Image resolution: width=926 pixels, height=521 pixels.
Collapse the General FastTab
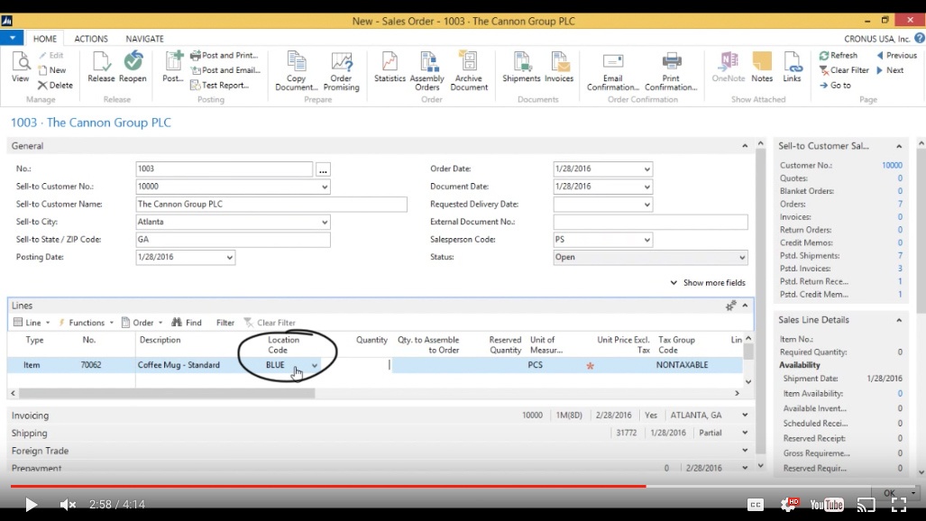[745, 146]
